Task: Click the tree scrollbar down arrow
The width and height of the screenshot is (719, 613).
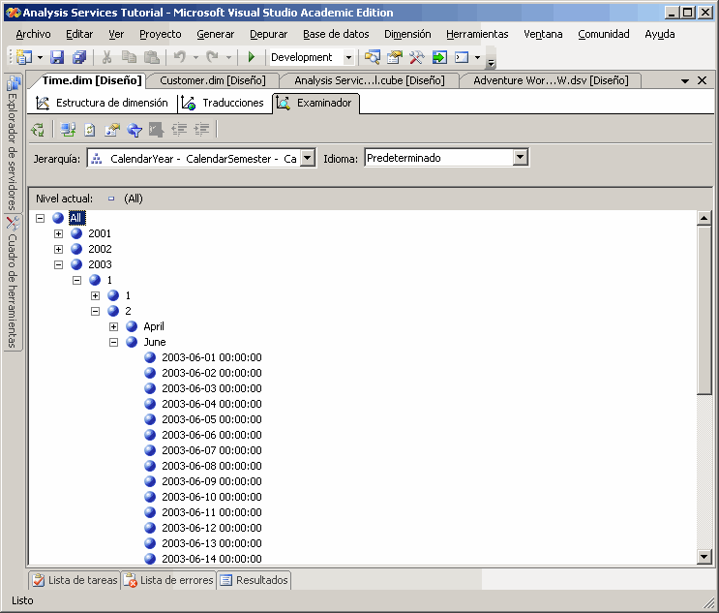Action: (x=704, y=557)
